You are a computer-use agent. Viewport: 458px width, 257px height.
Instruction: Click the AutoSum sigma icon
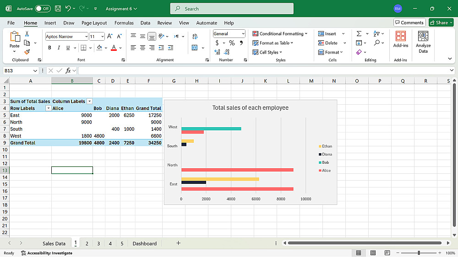(x=359, y=34)
